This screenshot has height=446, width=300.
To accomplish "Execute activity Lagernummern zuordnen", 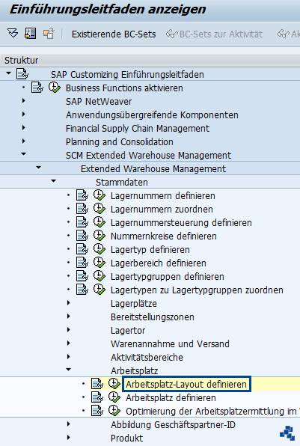I will [x=100, y=209].
